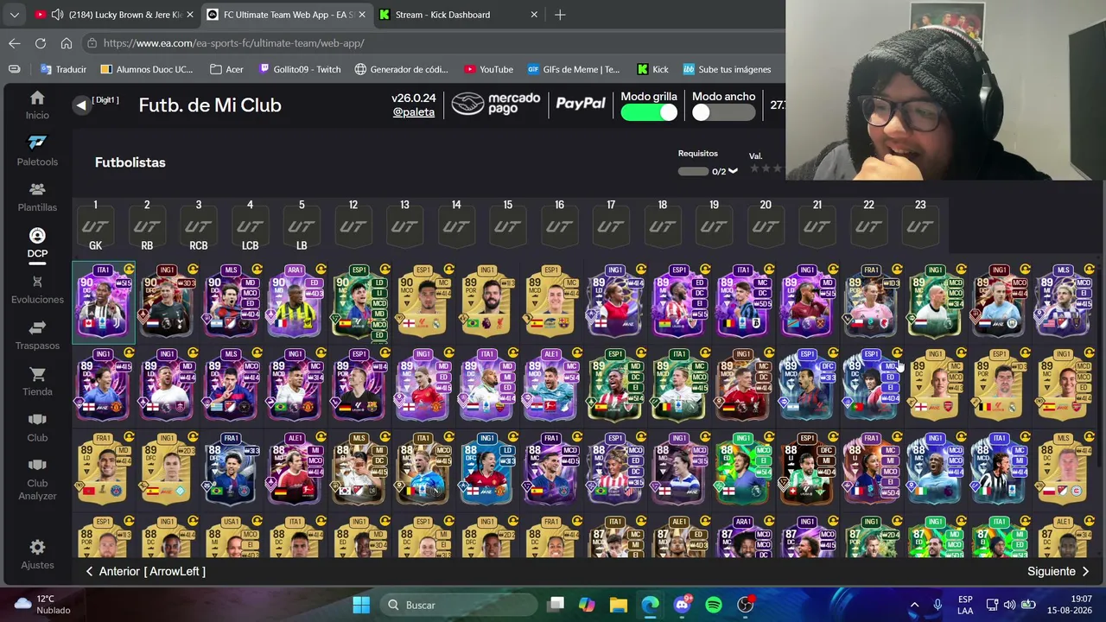Screen dimensions: 1106x622
Task: Select the highlighted 90-rated ITA1 player card
Action: [x=104, y=302]
